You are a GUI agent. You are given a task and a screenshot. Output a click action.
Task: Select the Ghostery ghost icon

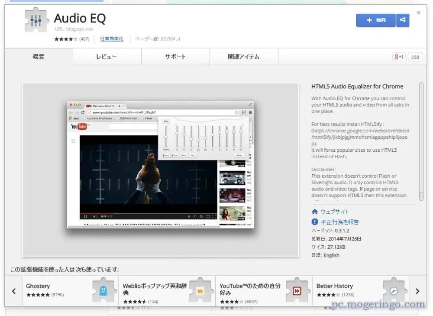point(103,291)
